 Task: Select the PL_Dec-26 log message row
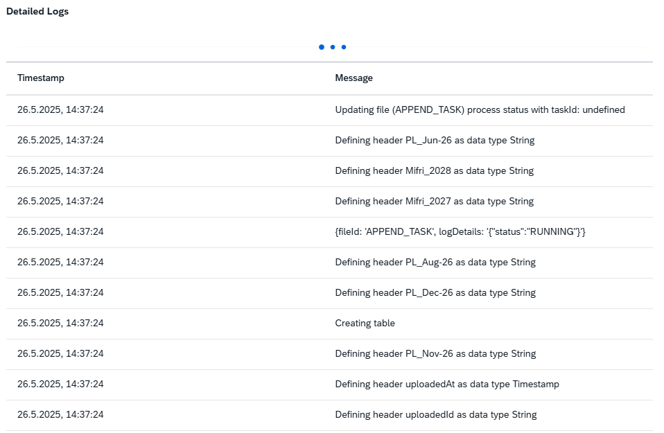tap(435, 293)
